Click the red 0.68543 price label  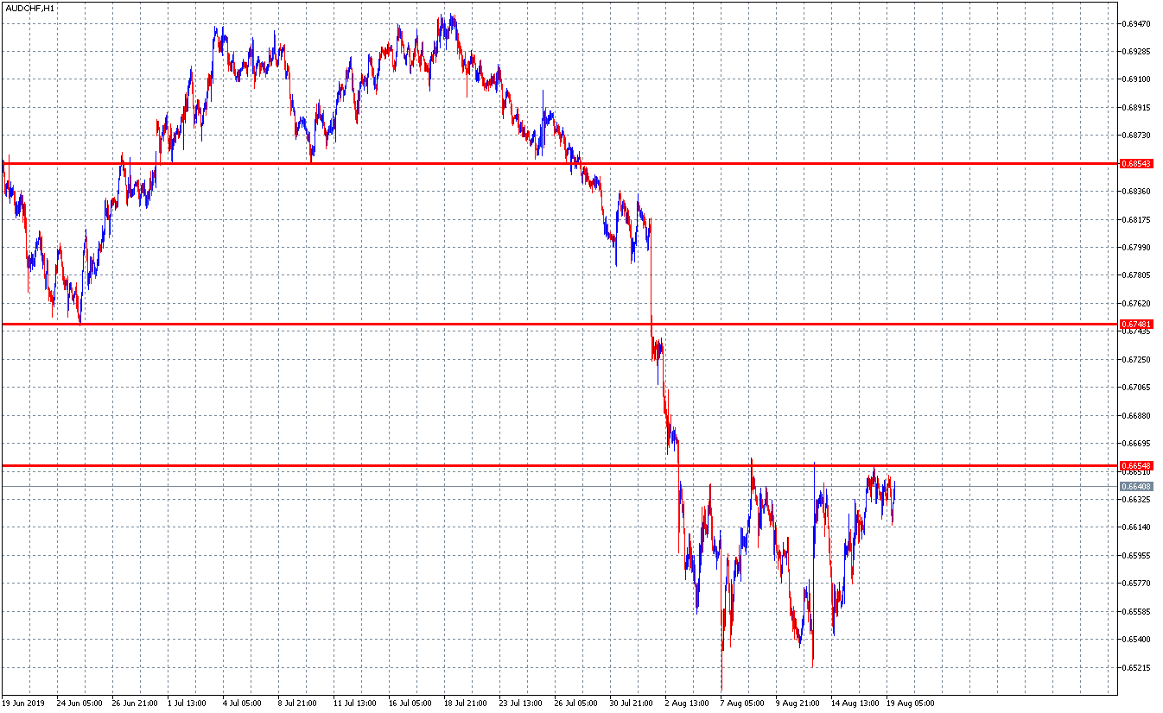(x=1136, y=163)
